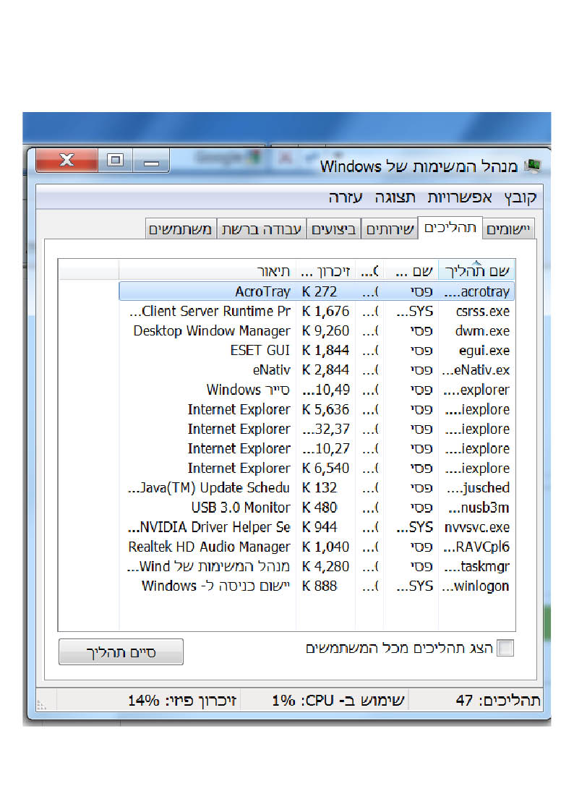
Task: Switch to the 'עבודה ברשת' networking tab
Action: (x=262, y=229)
